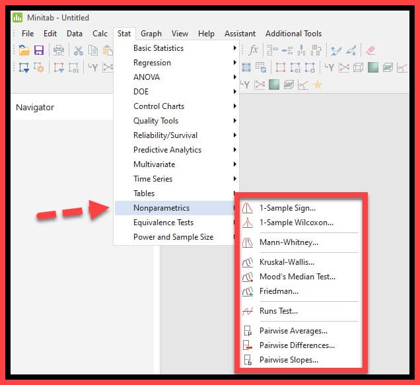Open the Assistant menu

[240, 34]
